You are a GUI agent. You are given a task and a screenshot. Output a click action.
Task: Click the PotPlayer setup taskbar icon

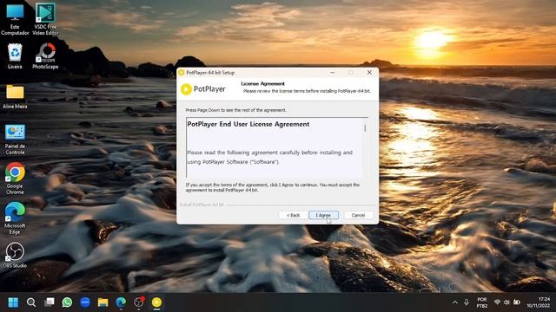tap(156, 302)
